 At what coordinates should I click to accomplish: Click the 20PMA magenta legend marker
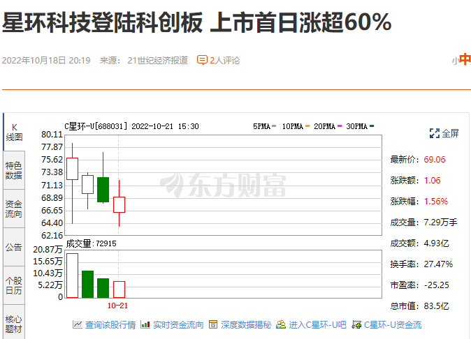coord(340,126)
